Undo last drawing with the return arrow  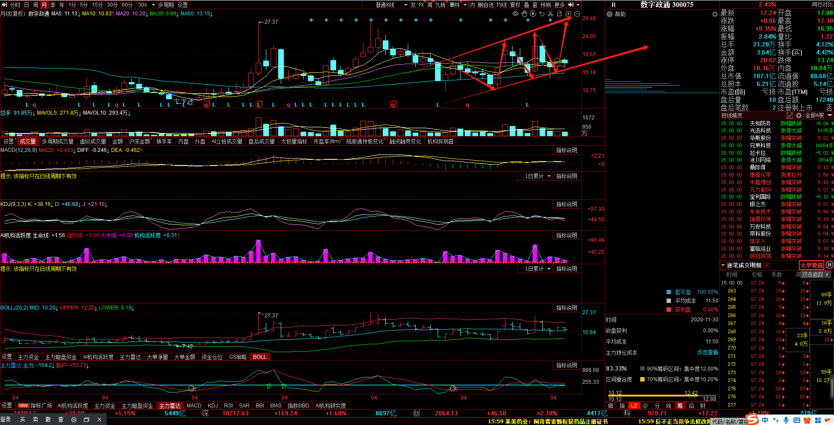(x=542, y=14)
